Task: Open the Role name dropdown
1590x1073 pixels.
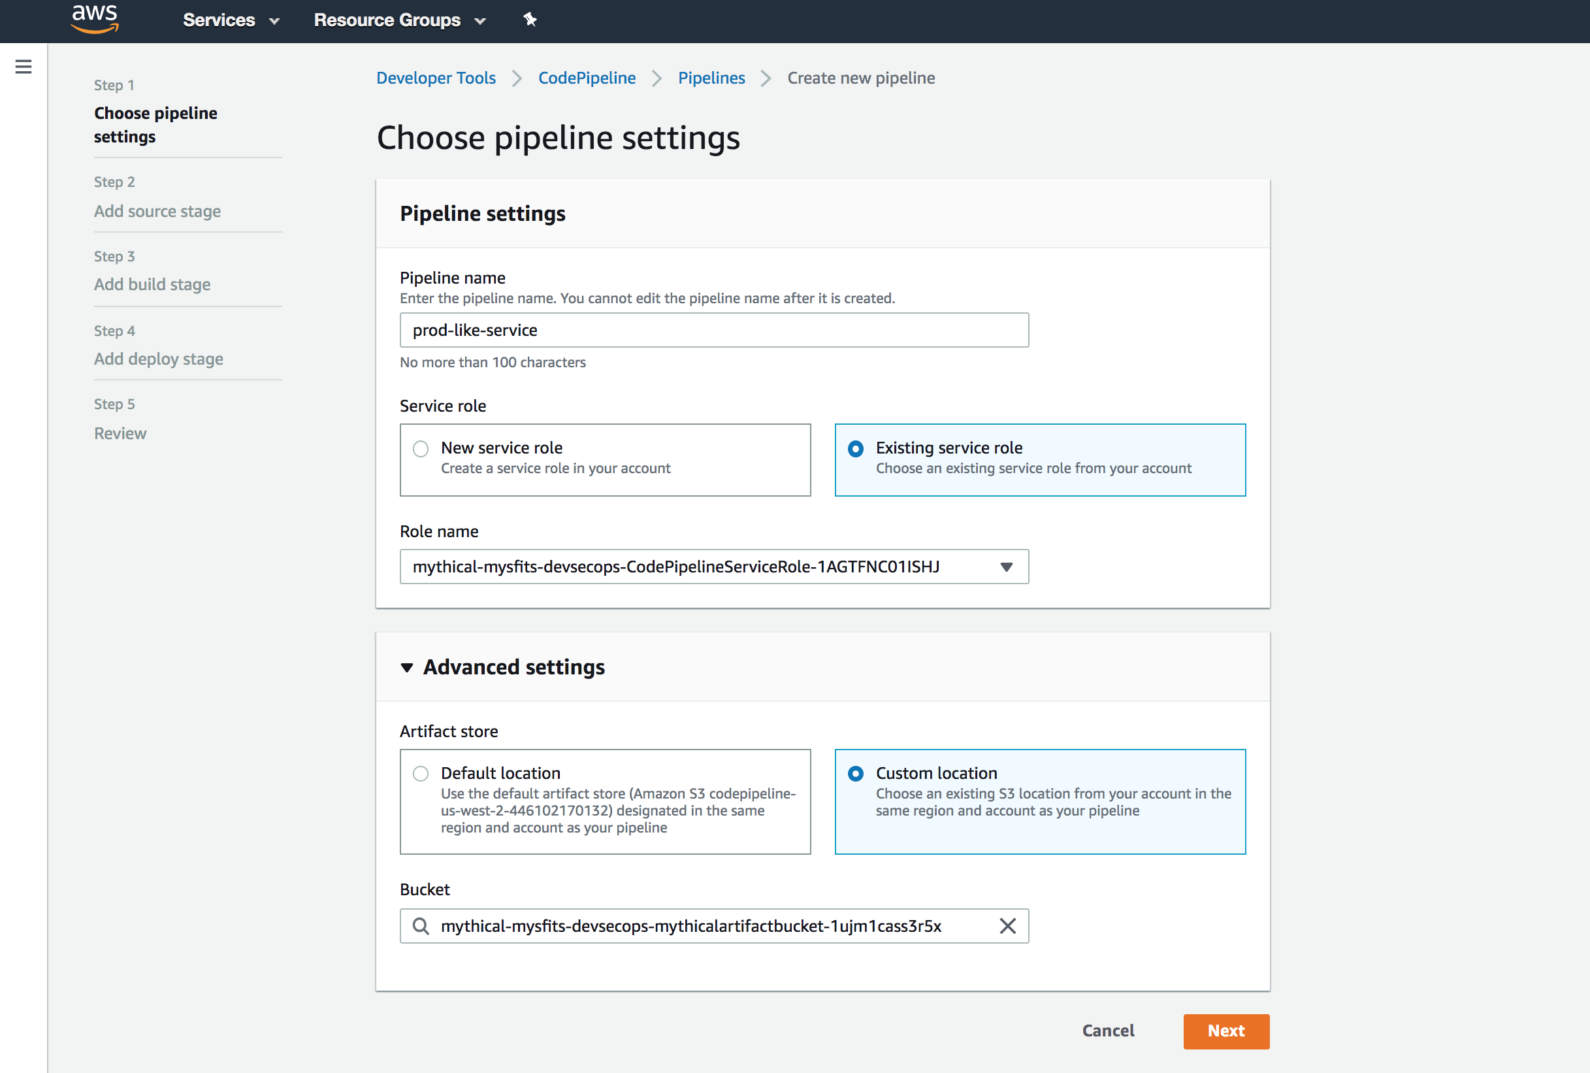Action: pyautogui.click(x=714, y=567)
